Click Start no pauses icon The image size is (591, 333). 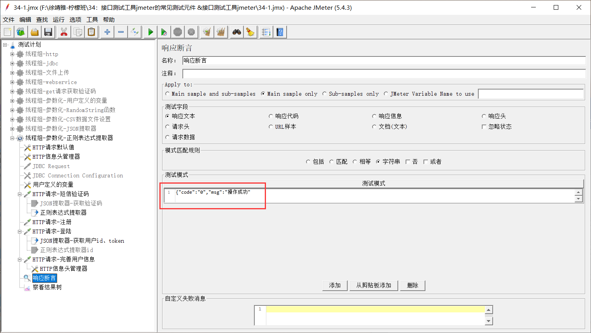pyautogui.click(x=164, y=32)
